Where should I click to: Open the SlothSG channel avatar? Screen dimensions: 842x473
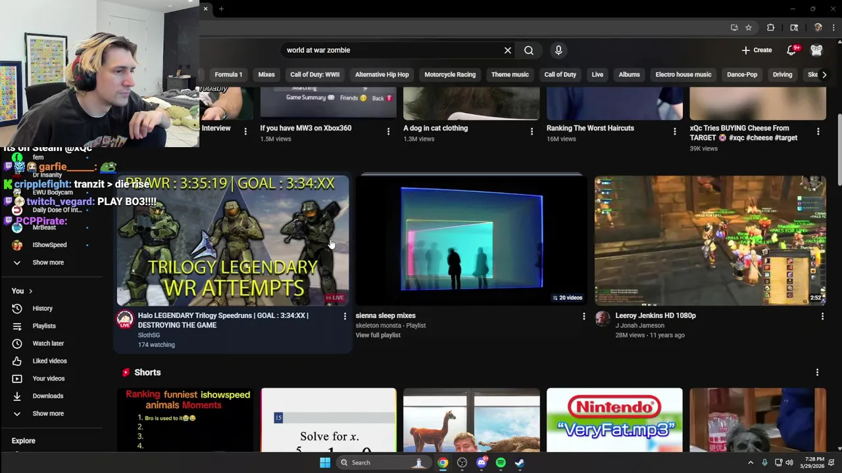pyautogui.click(x=125, y=319)
